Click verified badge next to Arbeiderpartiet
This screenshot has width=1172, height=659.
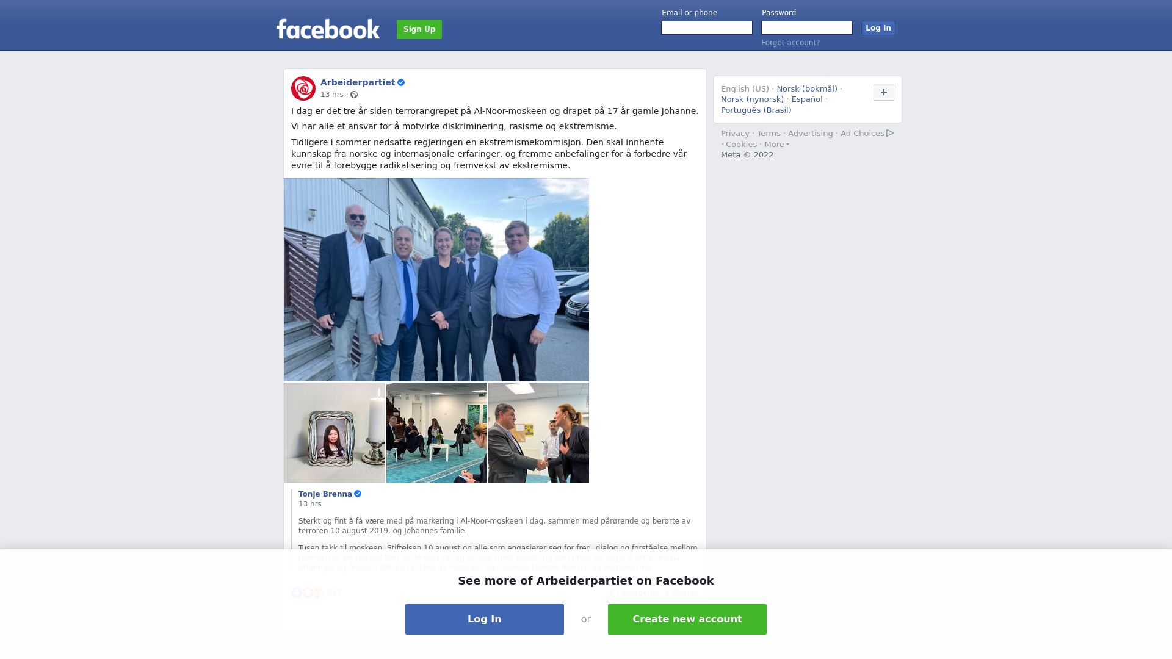401,82
